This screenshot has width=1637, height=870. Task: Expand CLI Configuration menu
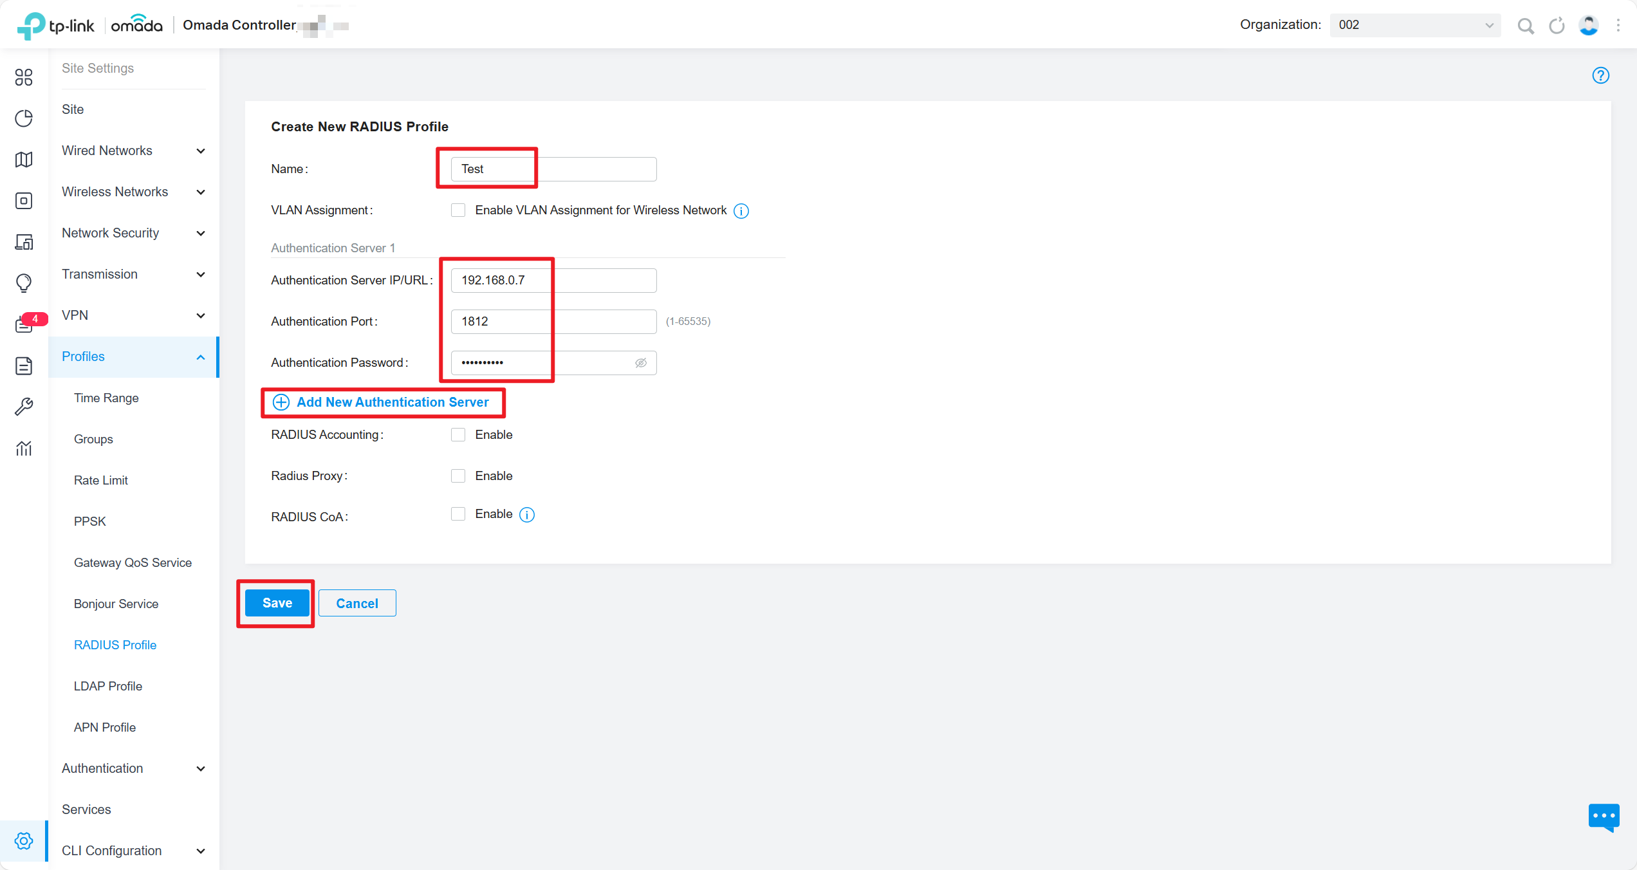click(x=134, y=851)
